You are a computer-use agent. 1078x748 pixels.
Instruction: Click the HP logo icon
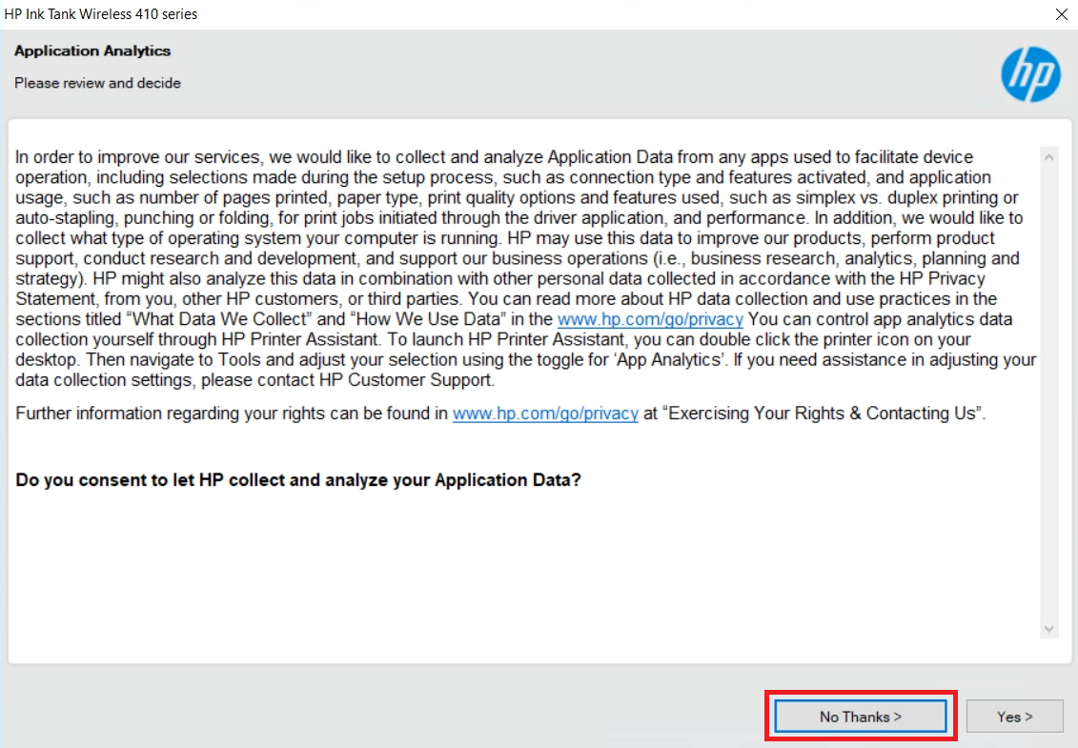click(1030, 74)
